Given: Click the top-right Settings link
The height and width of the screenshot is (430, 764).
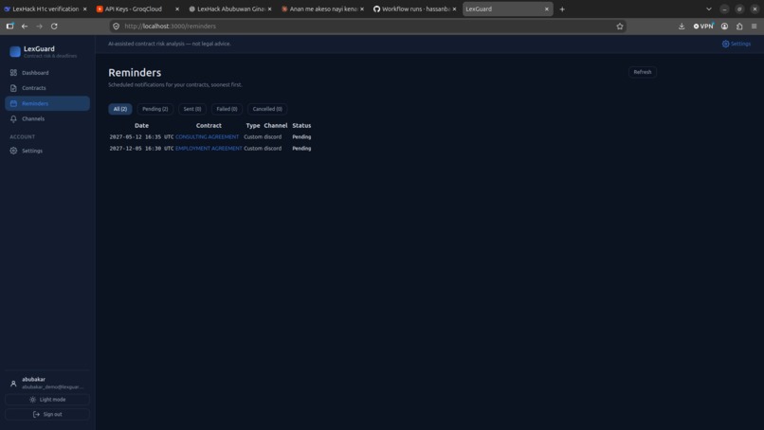Looking at the screenshot, I should [737, 44].
